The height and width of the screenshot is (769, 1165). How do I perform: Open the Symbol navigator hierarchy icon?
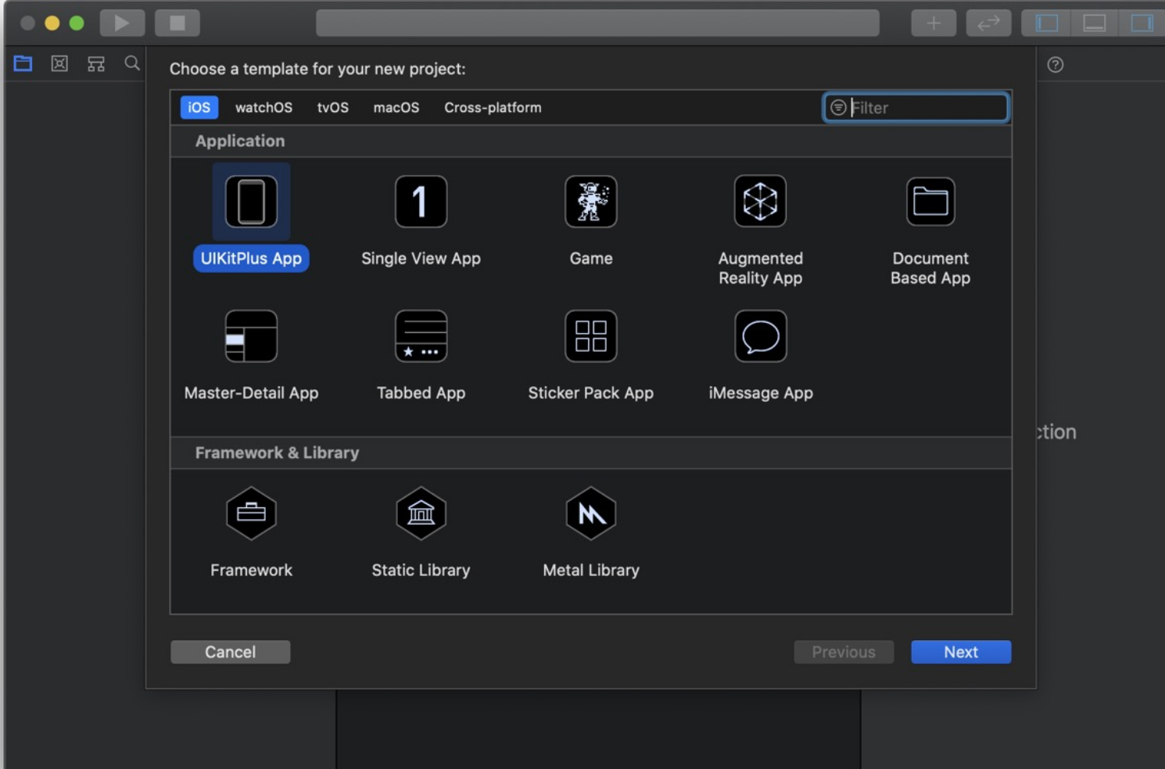pyautogui.click(x=96, y=63)
